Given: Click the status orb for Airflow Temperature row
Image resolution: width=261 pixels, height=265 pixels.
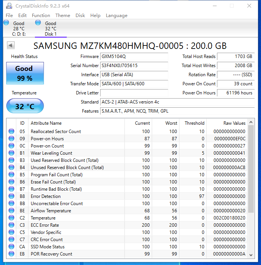Looking at the screenshot, I should (11, 210).
